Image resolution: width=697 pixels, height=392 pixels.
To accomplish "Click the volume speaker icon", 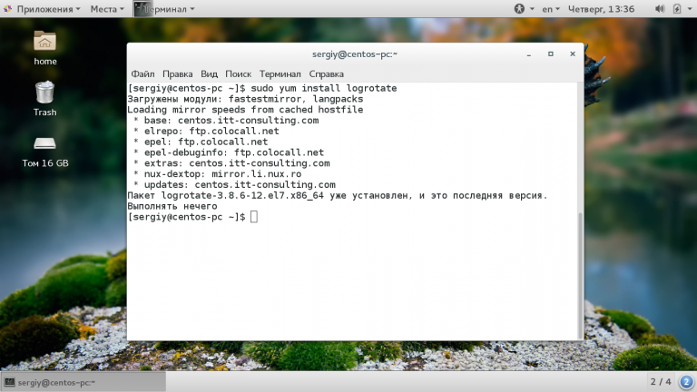I will (x=660, y=9).
